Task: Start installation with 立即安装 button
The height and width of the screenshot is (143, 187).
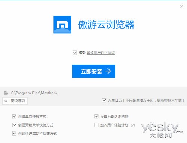Action: 93,71
